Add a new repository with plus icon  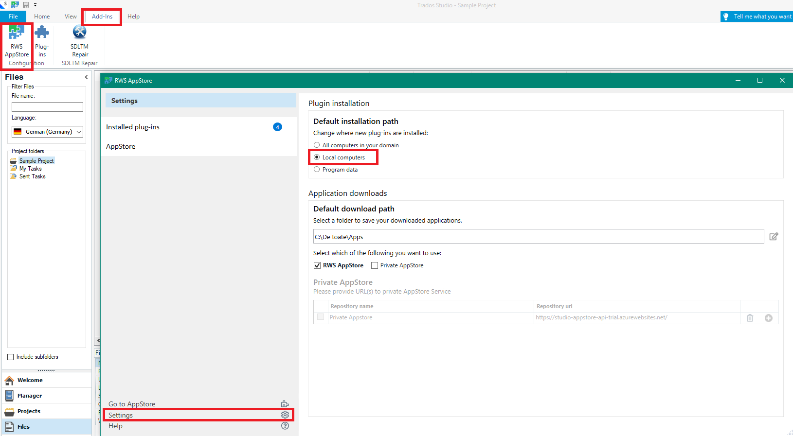769,318
